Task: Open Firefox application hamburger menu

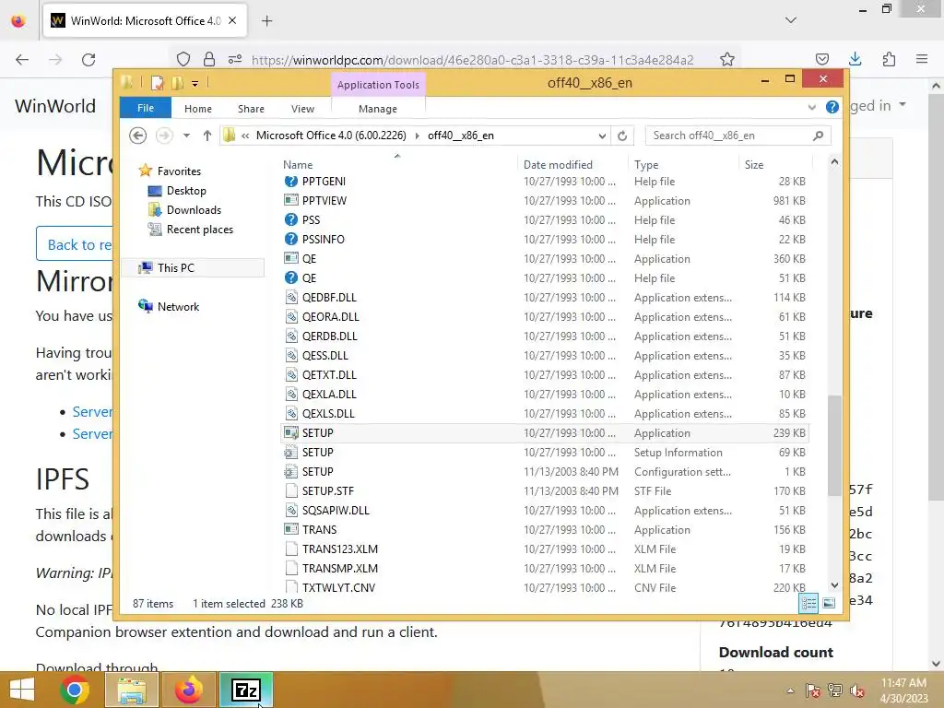Action: point(922,59)
